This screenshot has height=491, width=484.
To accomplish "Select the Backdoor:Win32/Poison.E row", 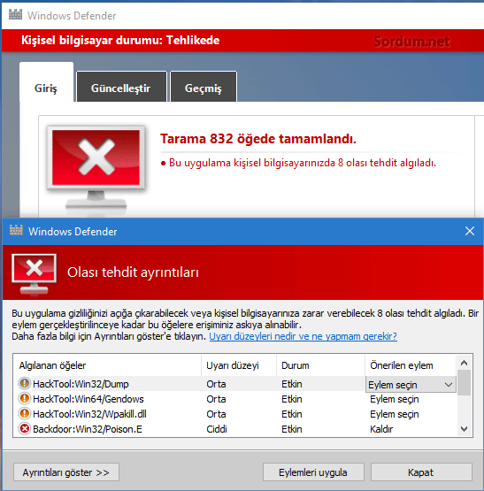I will pyautogui.click(x=235, y=429).
